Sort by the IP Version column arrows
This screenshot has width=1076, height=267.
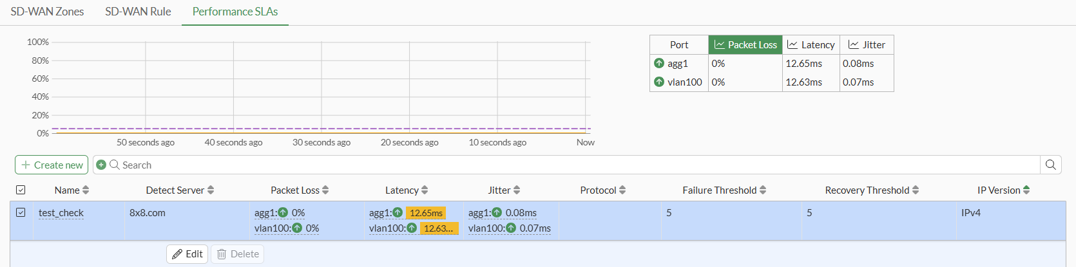coord(1026,190)
